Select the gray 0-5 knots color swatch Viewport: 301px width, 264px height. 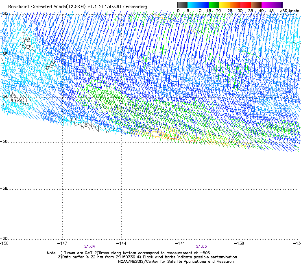tap(182, 5)
